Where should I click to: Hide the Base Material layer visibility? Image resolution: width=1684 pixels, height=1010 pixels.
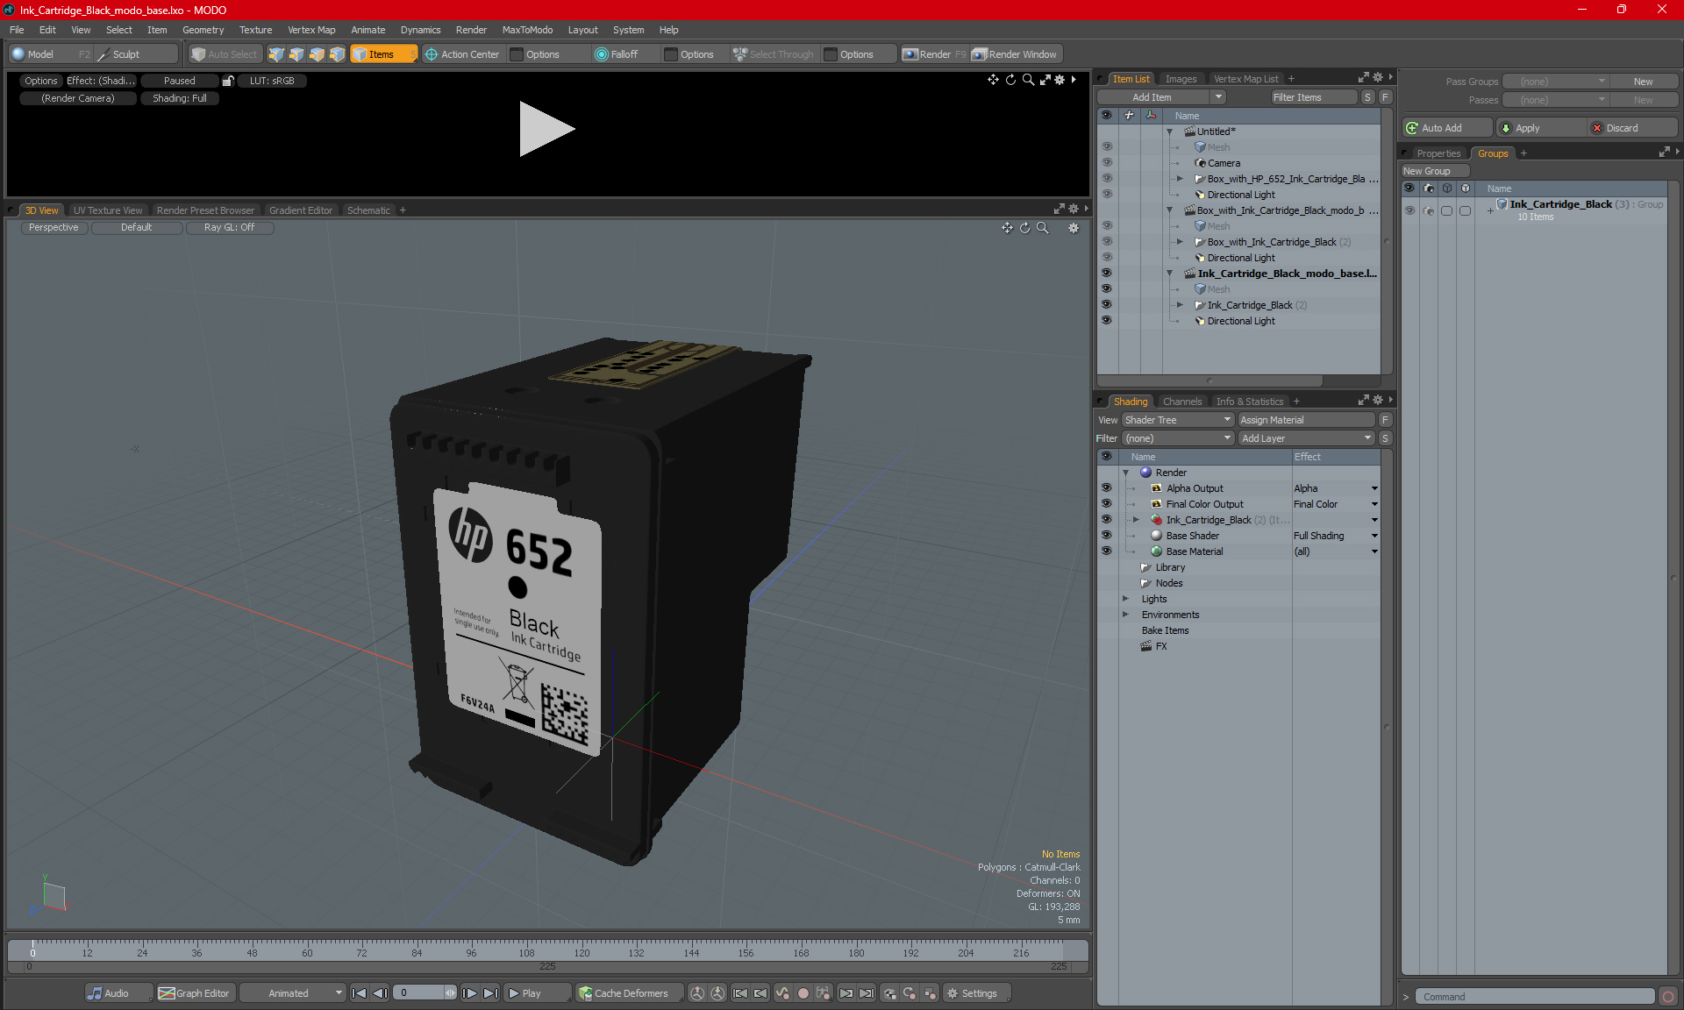1106,551
